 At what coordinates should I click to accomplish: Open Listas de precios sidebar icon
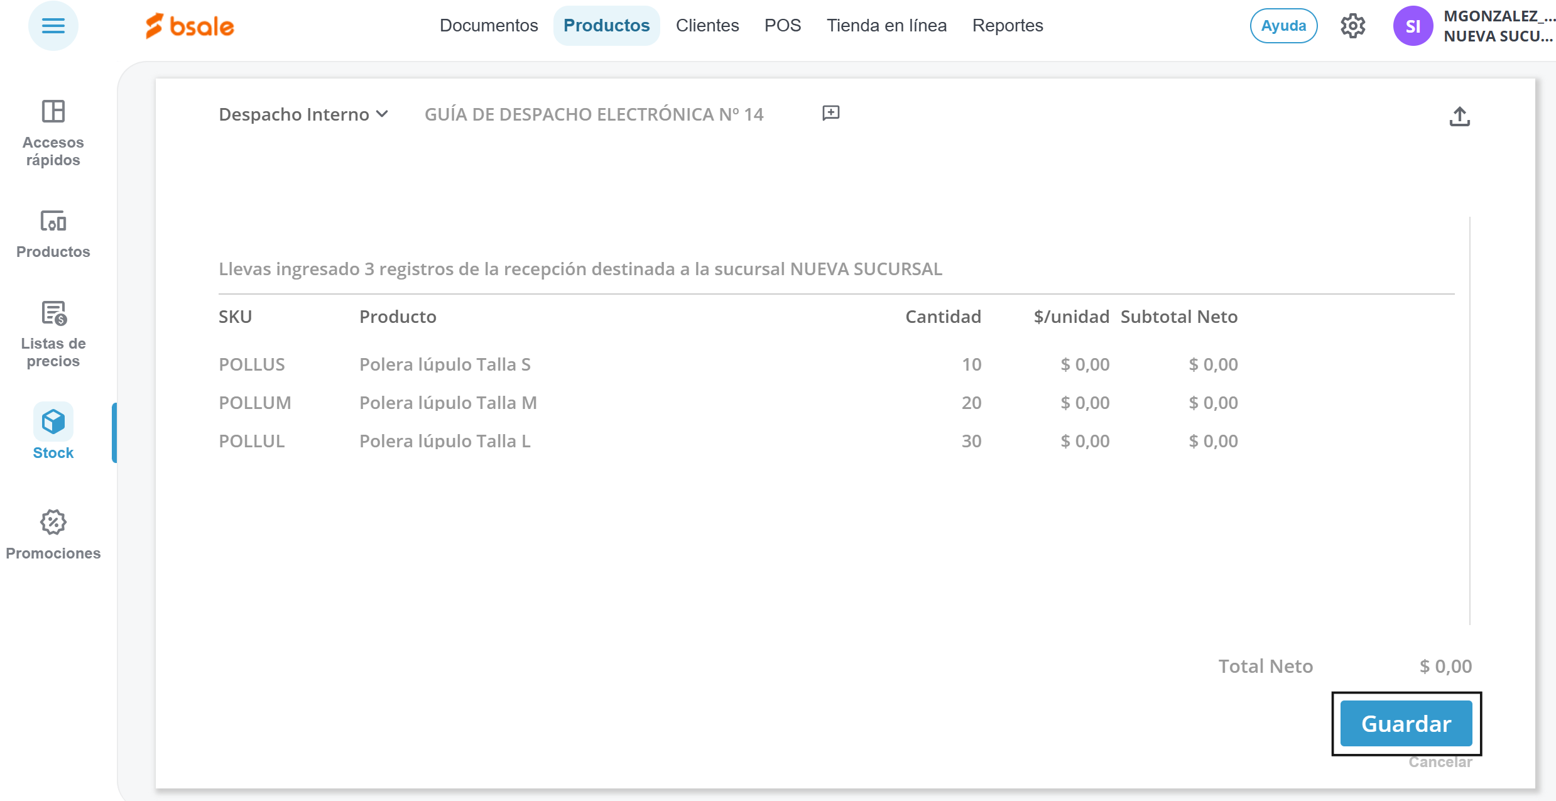point(53,334)
